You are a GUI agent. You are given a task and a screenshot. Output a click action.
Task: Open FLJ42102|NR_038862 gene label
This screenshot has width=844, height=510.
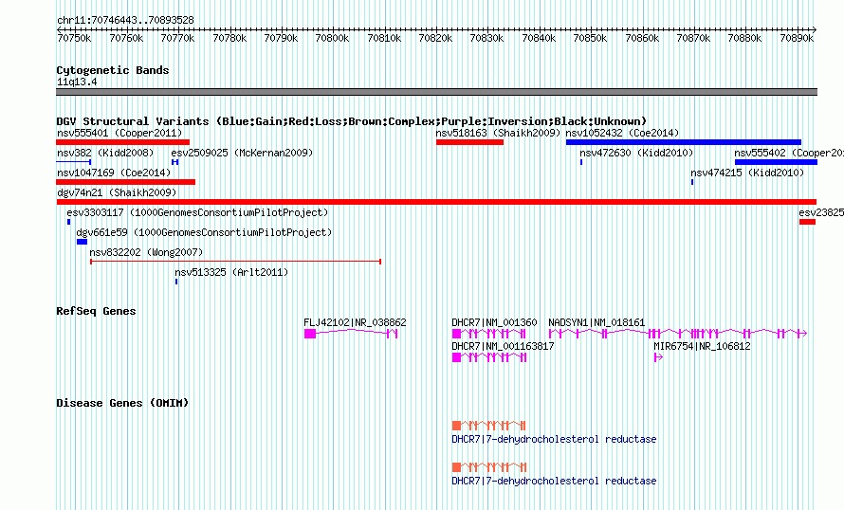tap(356, 322)
